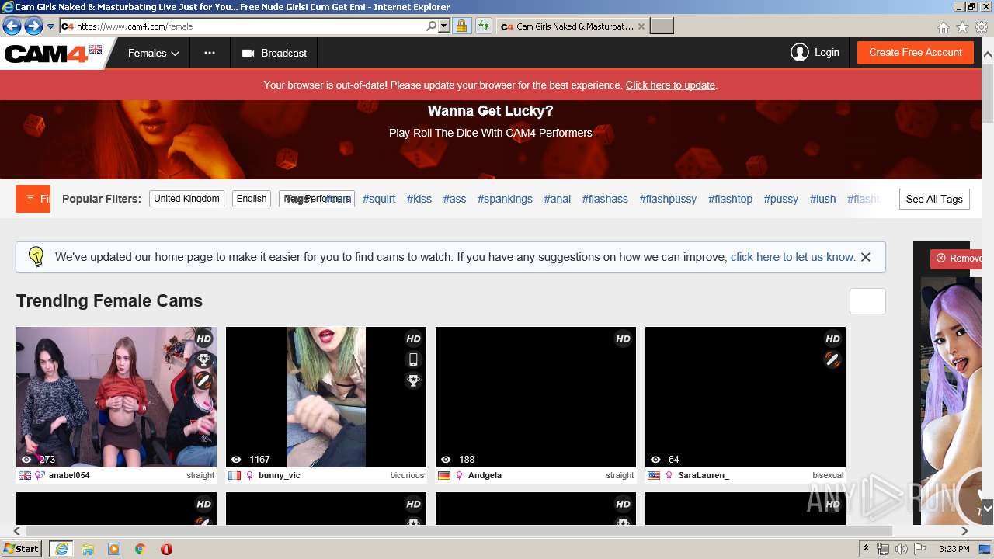The height and width of the screenshot is (559, 994).
Task: Open the Andgela username link
Action: 485,475
